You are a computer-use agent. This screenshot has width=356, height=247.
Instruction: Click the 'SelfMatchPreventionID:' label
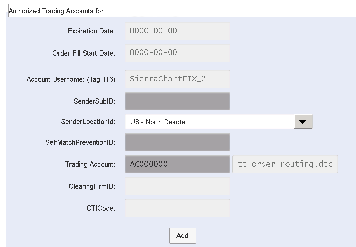(80, 142)
